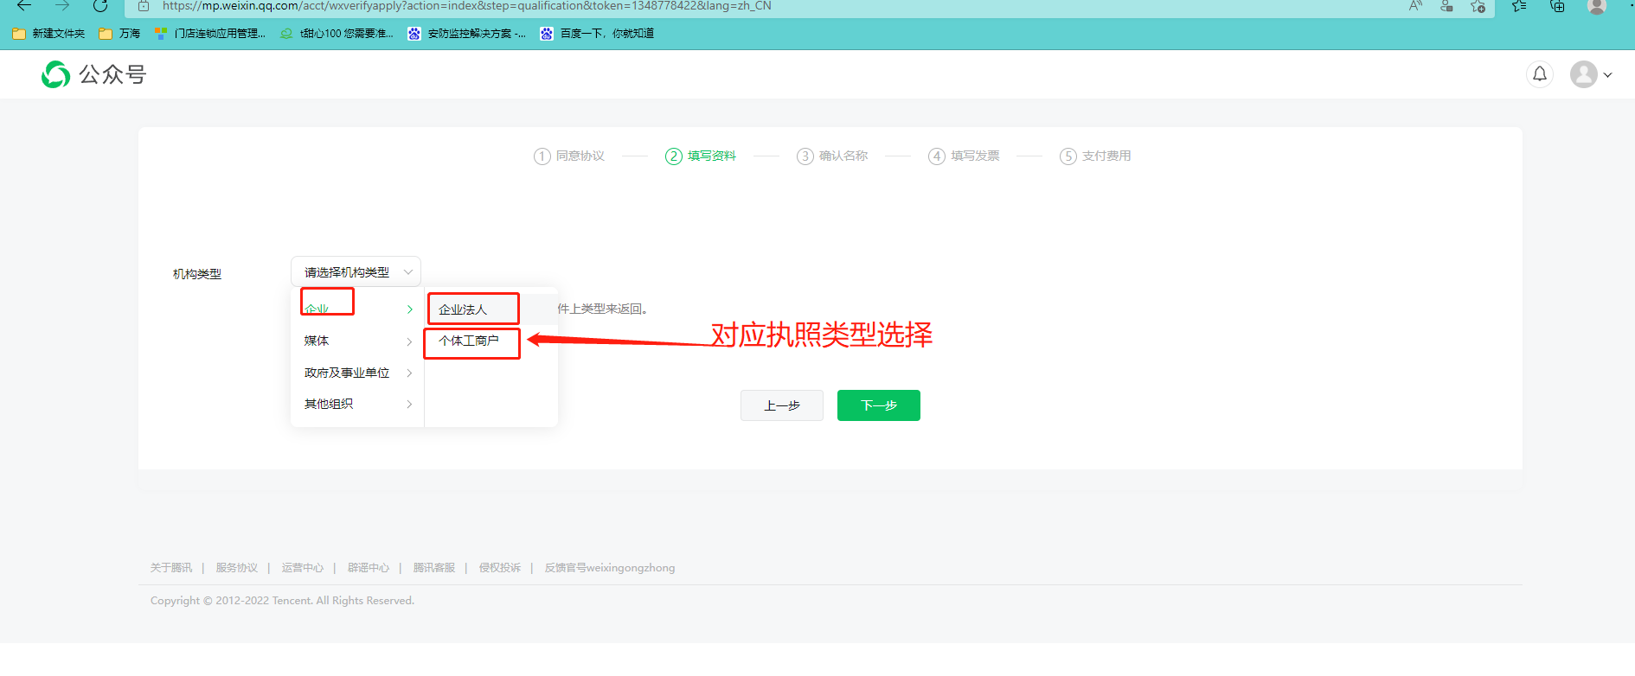Click the lock icon beside the URL

[x=144, y=6]
